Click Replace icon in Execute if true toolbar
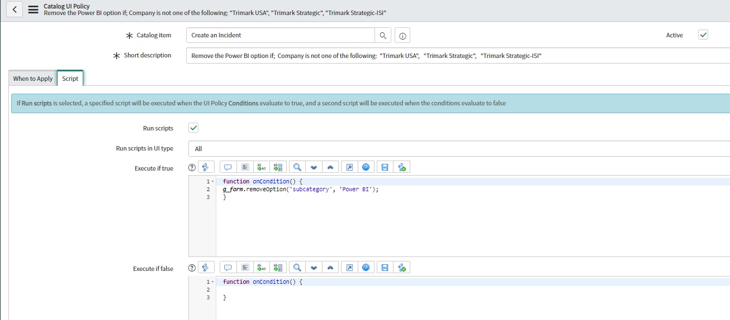The height and width of the screenshot is (320, 730). pos(261,167)
